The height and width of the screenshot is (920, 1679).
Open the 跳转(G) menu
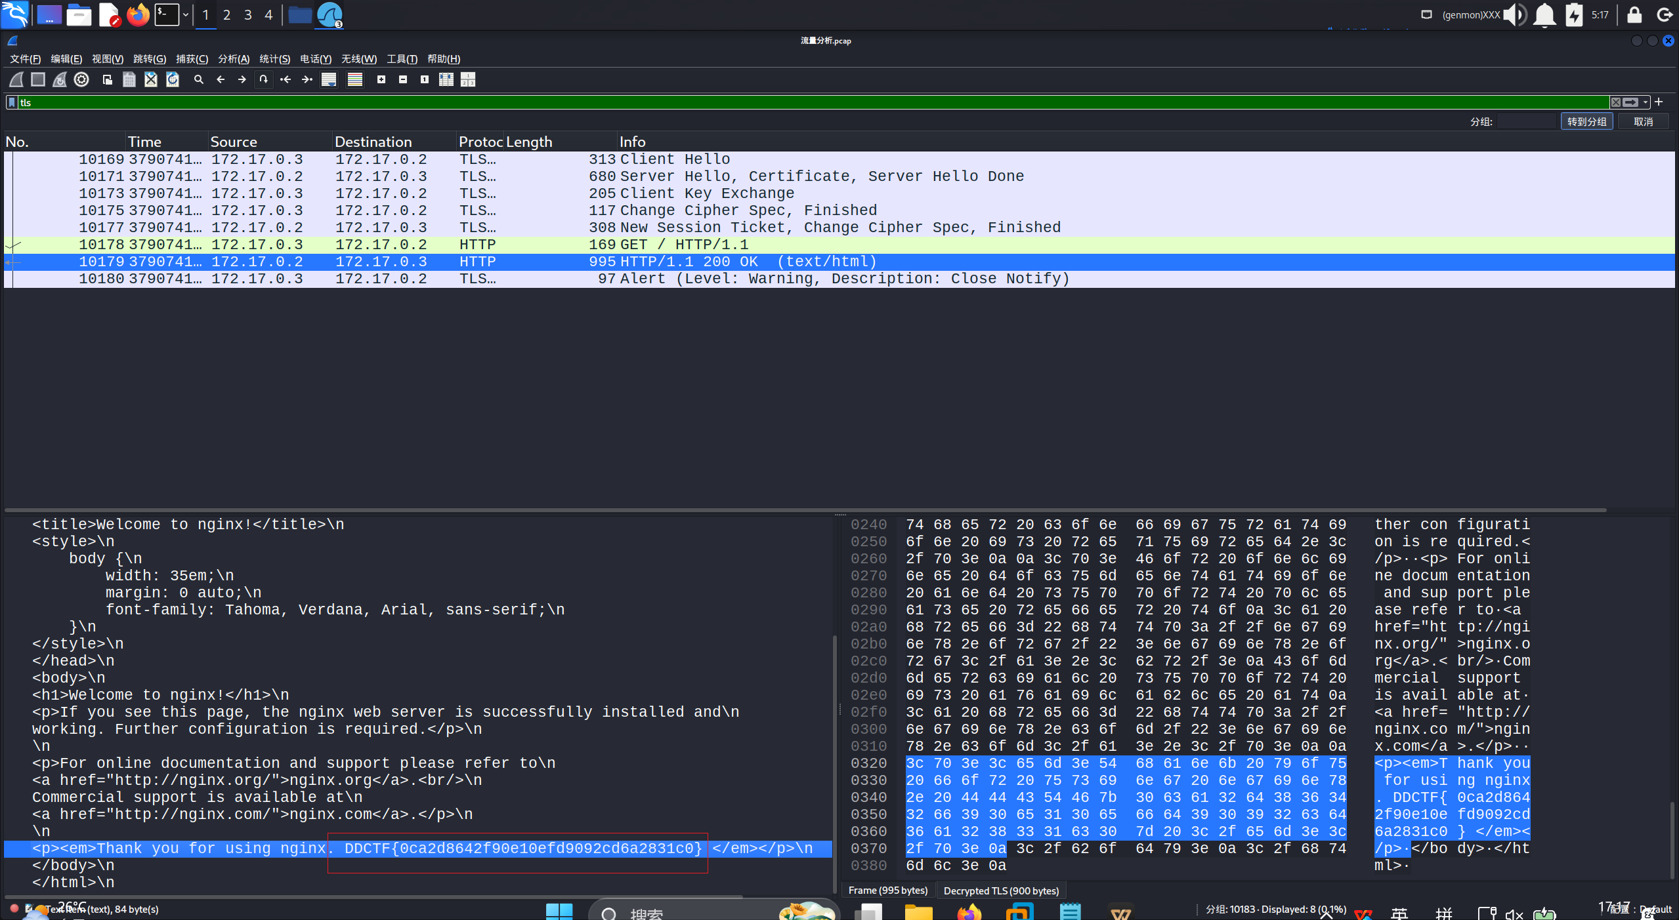[x=150, y=59]
